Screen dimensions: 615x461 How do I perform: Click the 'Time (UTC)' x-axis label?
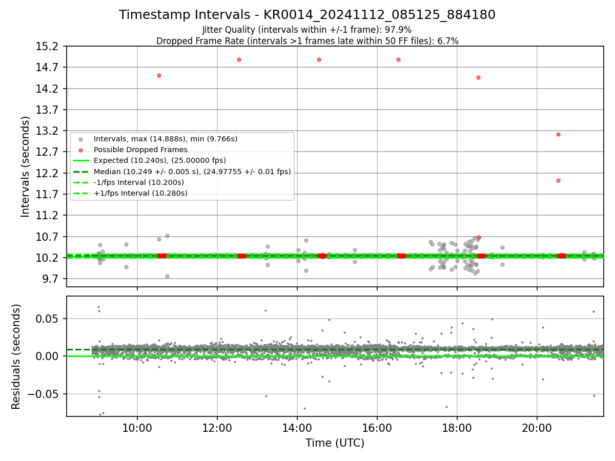coord(335,443)
